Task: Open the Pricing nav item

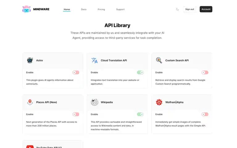Action: 101,9
